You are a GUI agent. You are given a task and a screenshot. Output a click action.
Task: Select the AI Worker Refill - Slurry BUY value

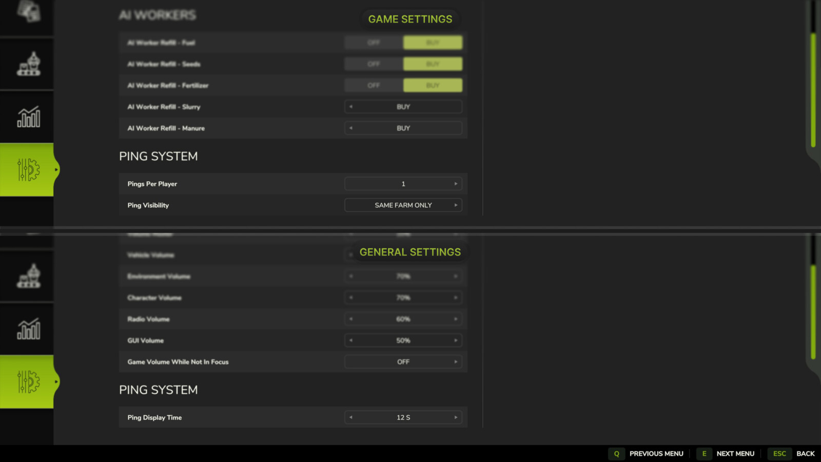pos(403,107)
